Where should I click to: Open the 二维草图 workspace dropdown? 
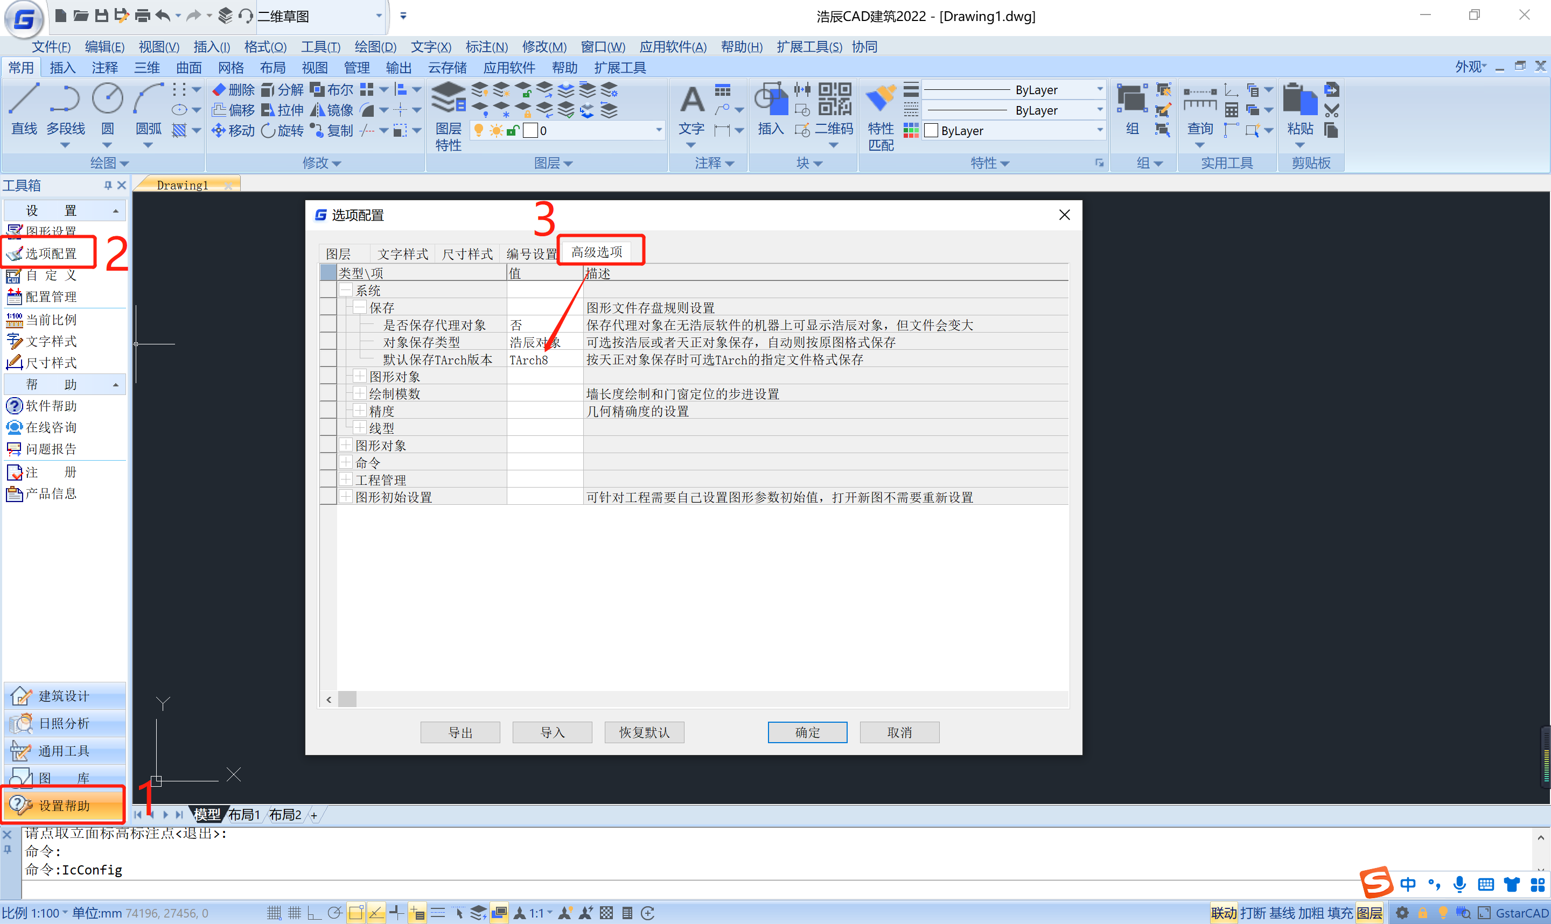coord(379,16)
